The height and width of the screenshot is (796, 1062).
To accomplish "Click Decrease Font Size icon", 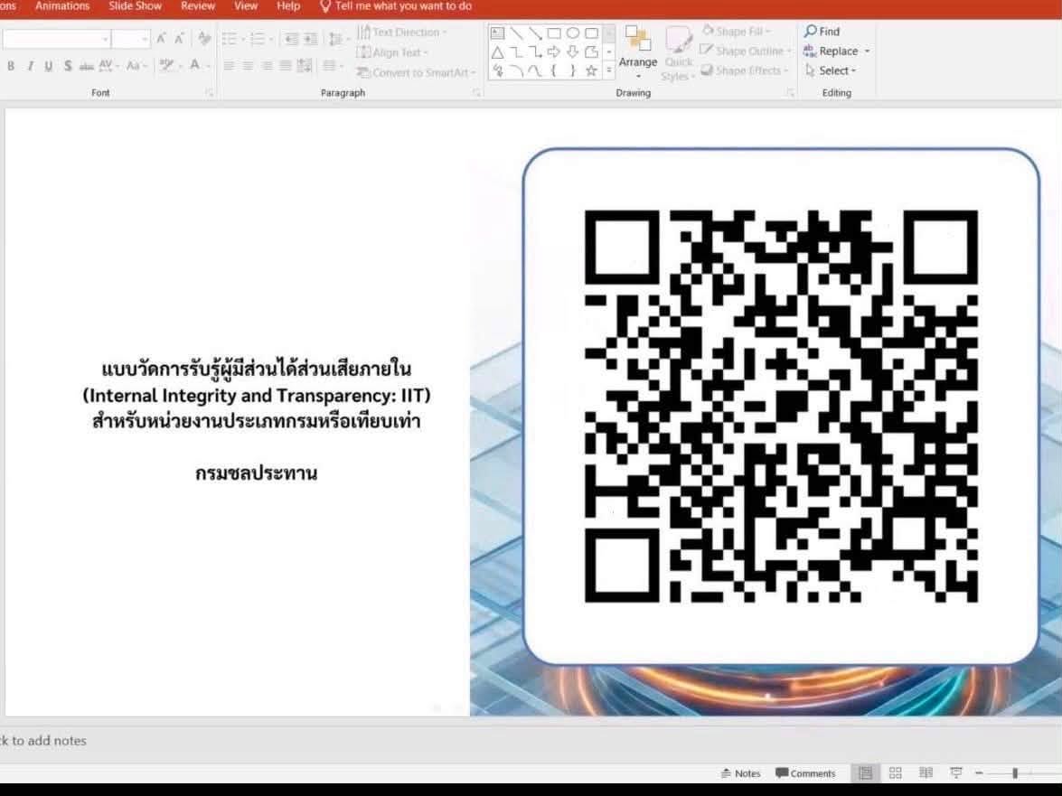I will pyautogui.click(x=180, y=39).
